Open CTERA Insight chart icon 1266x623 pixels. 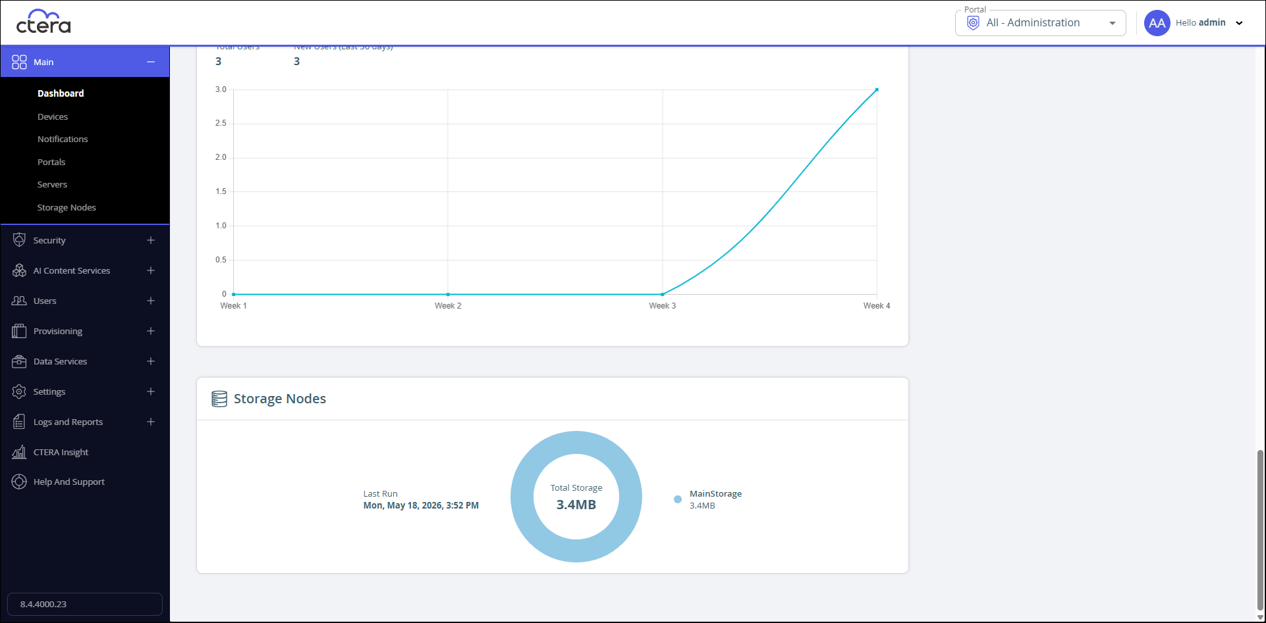click(x=19, y=452)
